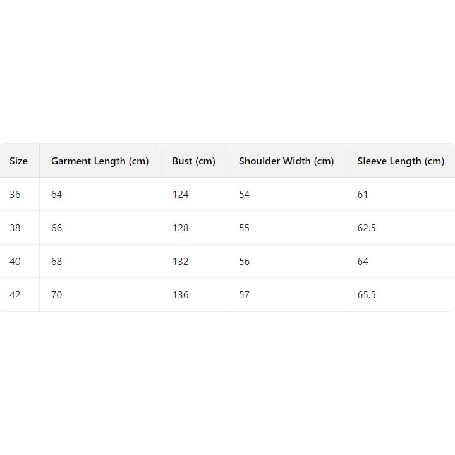Screen dimensions: 455x455
Task: Click shoulder width value 54
Action: point(245,195)
